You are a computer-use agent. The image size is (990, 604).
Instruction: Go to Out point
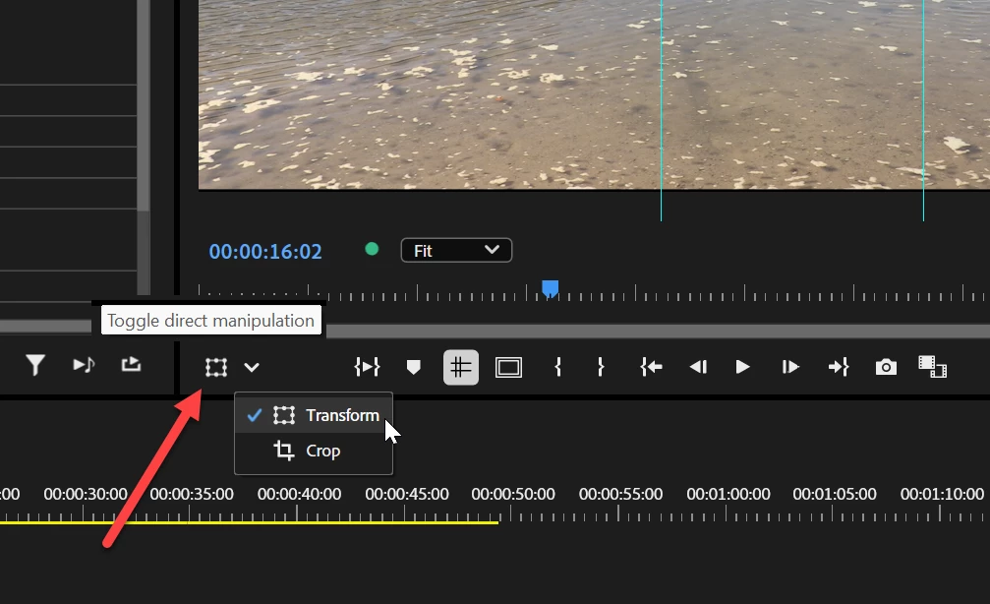pos(839,367)
